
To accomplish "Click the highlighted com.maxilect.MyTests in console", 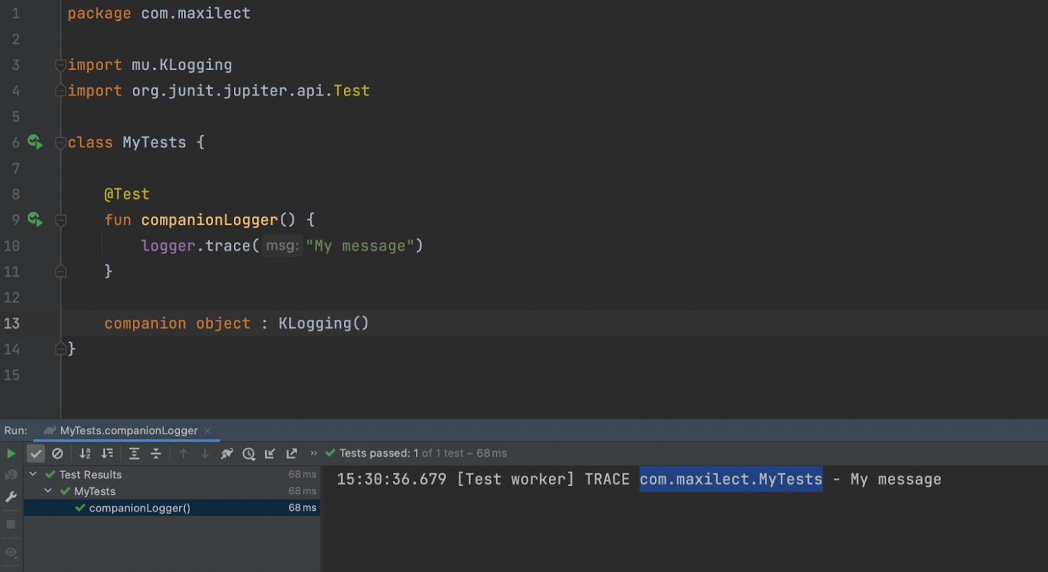I will pos(731,479).
